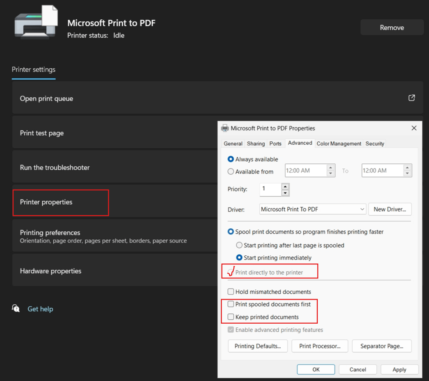The height and width of the screenshot is (381, 429).
Task: Switch to the Sharing tab
Action: click(x=256, y=144)
